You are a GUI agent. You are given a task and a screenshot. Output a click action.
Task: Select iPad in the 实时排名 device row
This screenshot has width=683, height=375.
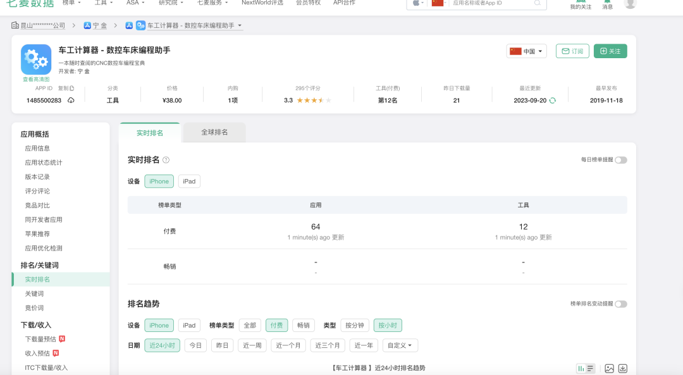(x=189, y=181)
